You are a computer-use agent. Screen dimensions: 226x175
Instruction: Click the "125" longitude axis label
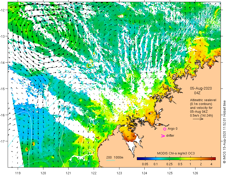coord(170,173)
